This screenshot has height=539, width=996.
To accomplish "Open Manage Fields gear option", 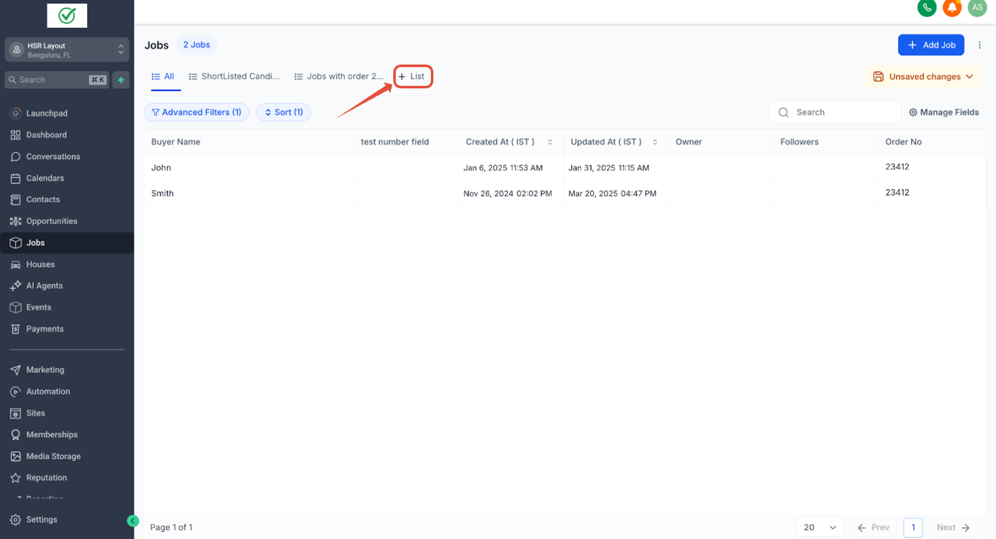I will [944, 112].
